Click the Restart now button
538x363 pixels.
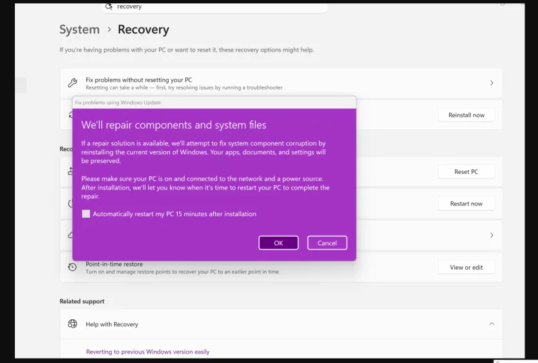pyautogui.click(x=466, y=203)
